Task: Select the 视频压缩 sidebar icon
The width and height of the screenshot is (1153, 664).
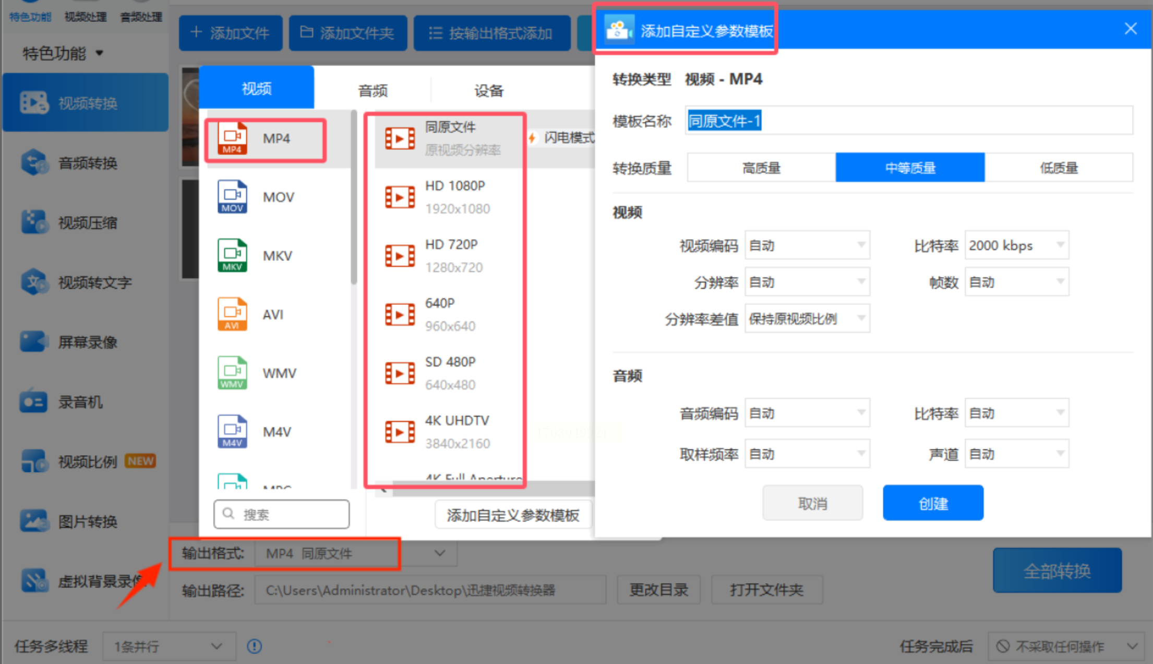Action: [34, 222]
